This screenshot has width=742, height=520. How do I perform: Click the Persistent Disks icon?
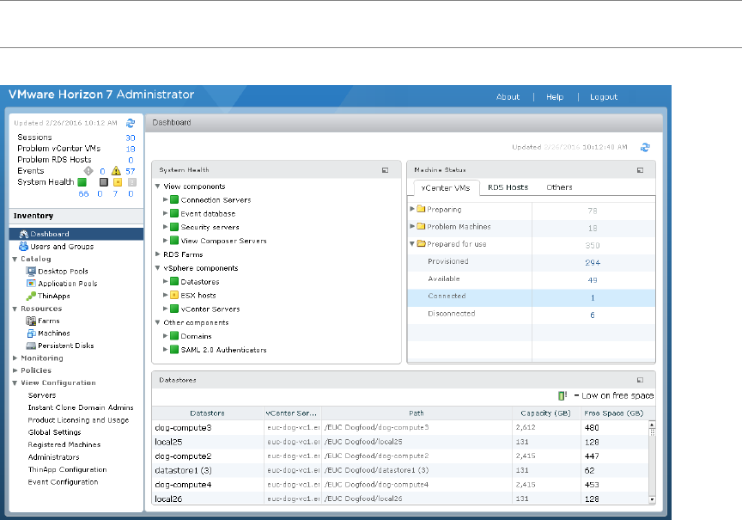coord(31,346)
